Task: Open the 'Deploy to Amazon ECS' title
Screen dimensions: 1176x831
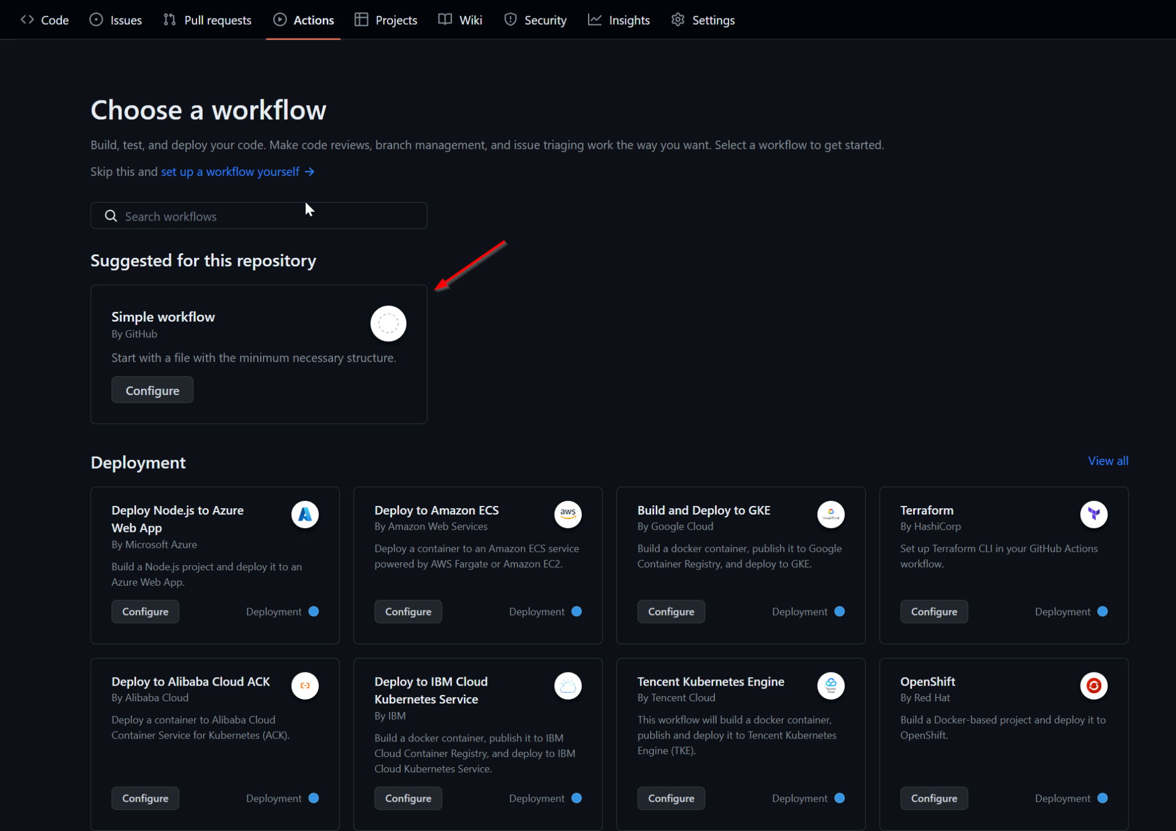Action: point(436,510)
